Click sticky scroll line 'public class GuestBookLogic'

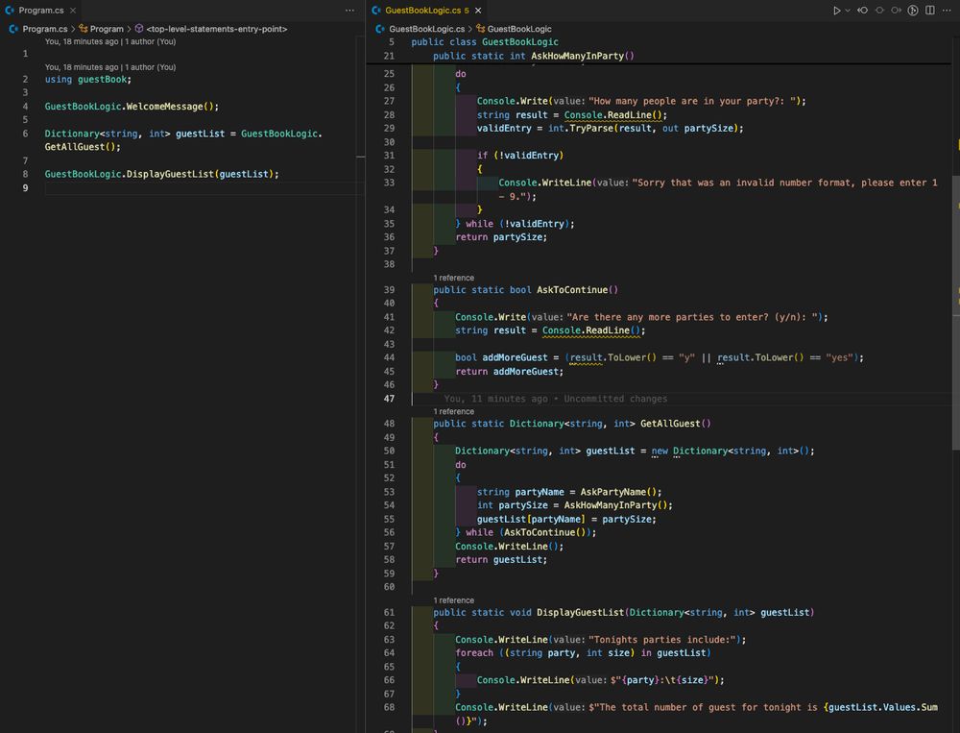[485, 41]
